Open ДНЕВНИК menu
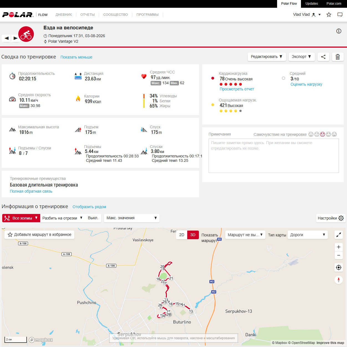 tap(64, 15)
